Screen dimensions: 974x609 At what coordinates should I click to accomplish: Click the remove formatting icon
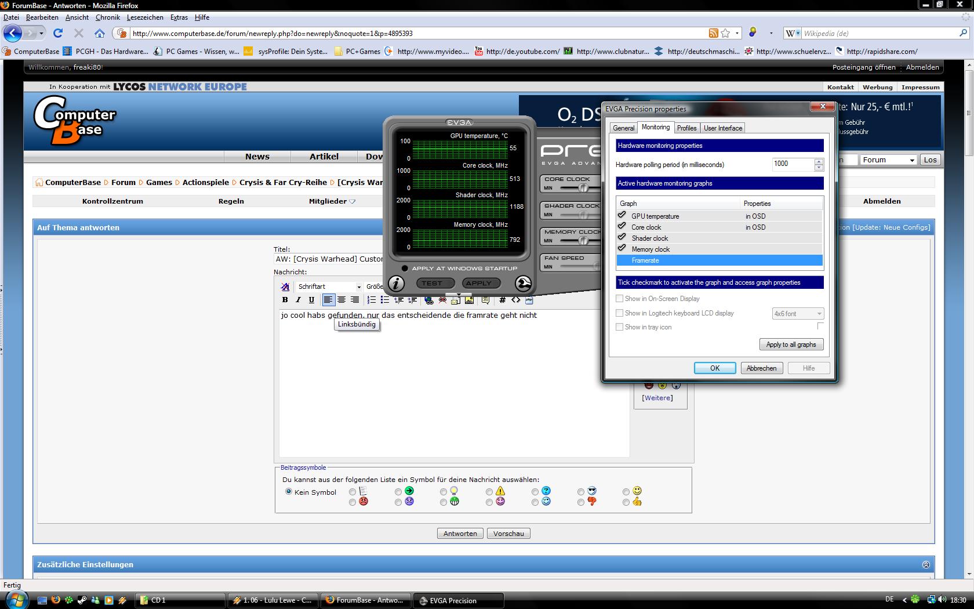(x=285, y=287)
